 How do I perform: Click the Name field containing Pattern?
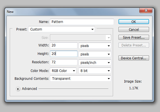coord(82,22)
